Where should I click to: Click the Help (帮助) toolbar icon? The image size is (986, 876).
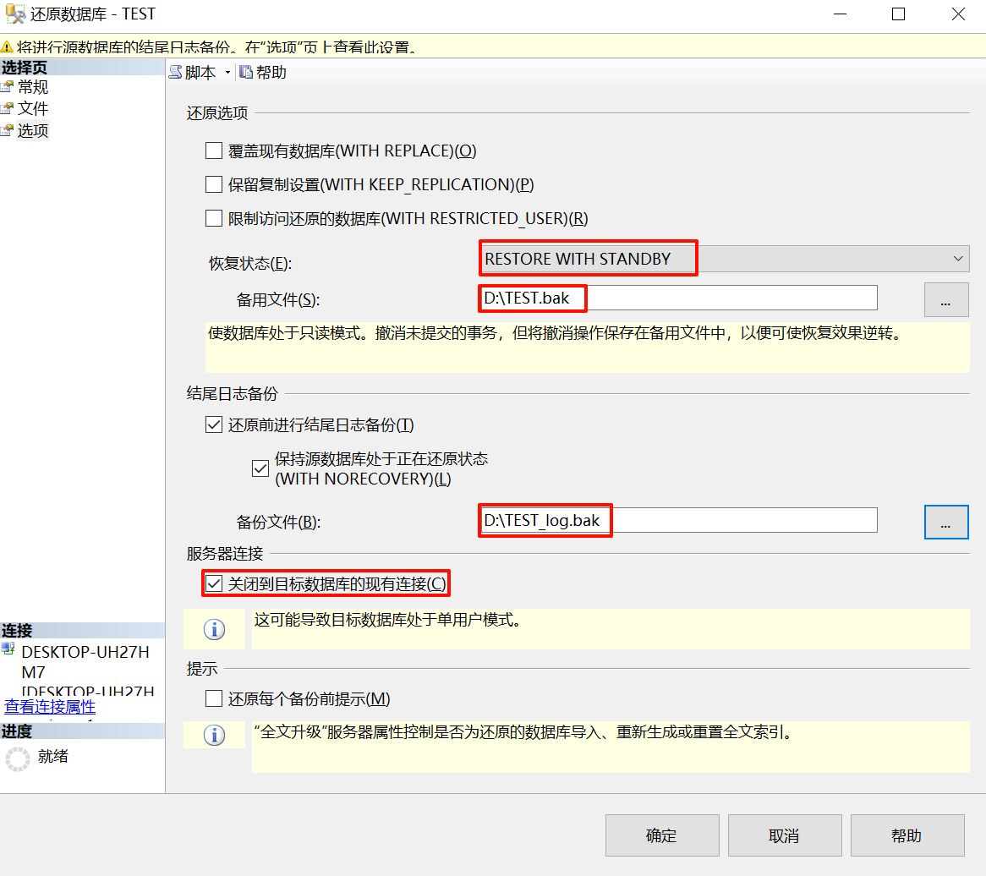click(x=246, y=73)
